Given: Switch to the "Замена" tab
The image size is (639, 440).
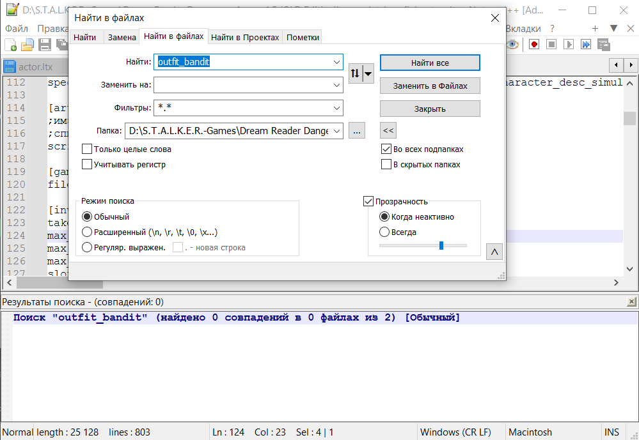Looking at the screenshot, I should coord(122,38).
